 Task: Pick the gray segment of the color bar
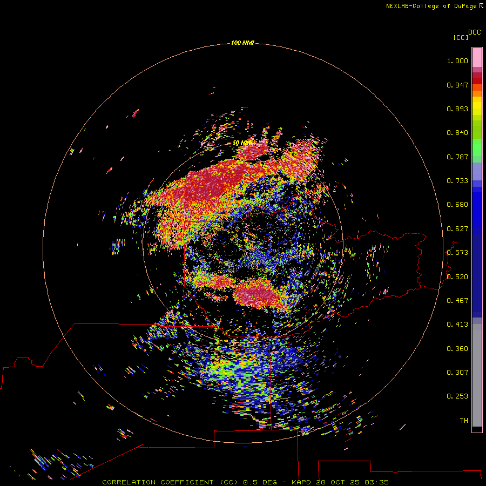tap(477, 375)
